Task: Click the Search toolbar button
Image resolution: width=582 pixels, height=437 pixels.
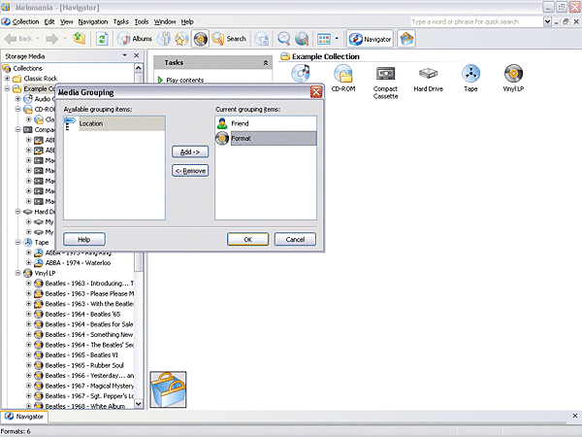Action: click(228, 39)
